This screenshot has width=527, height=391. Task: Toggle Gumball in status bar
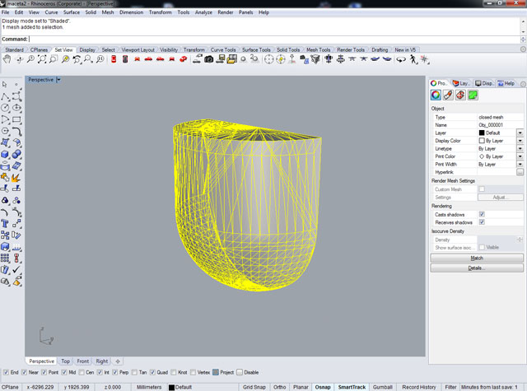click(x=382, y=387)
